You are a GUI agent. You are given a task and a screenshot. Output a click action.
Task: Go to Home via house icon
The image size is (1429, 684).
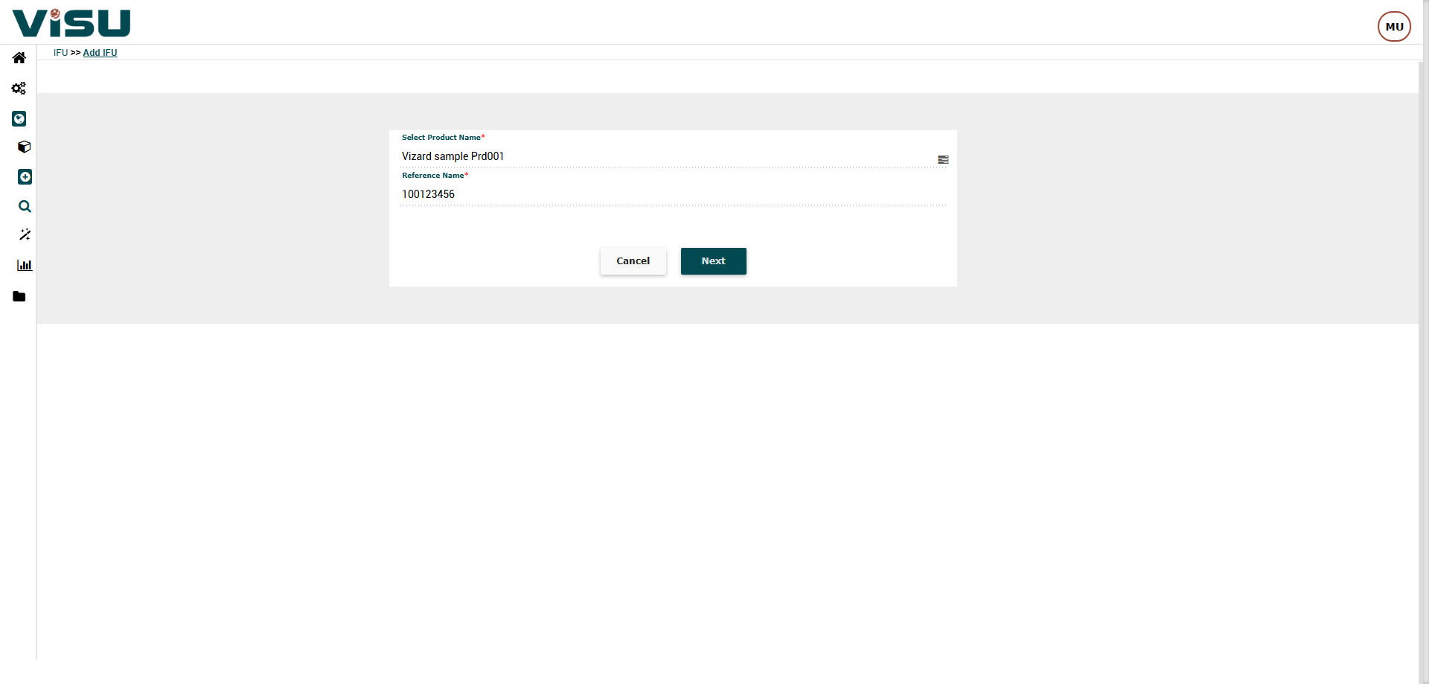pyautogui.click(x=19, y=58)
